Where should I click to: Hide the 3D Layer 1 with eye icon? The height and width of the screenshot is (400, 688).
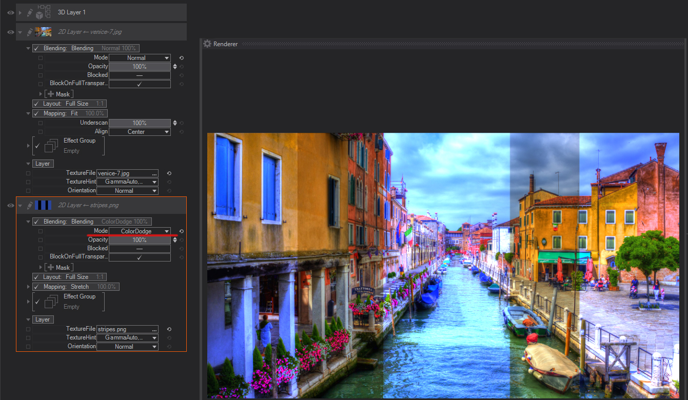pyautogui.click(x=10, y=12)
